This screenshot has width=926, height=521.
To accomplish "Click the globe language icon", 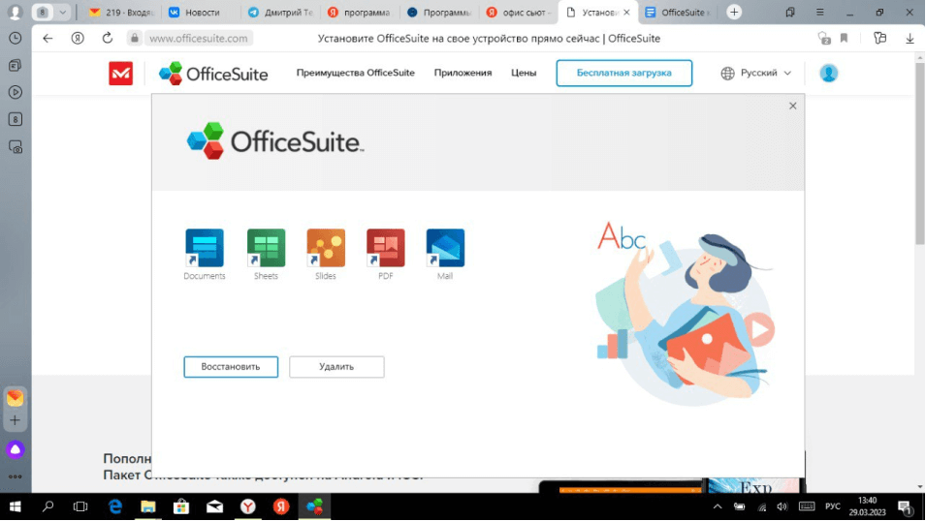I will click(727, 73).
